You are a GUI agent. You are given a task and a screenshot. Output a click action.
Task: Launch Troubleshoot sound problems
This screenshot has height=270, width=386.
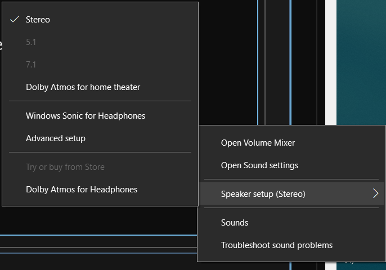pyautogui.click(x=276, y=245)
